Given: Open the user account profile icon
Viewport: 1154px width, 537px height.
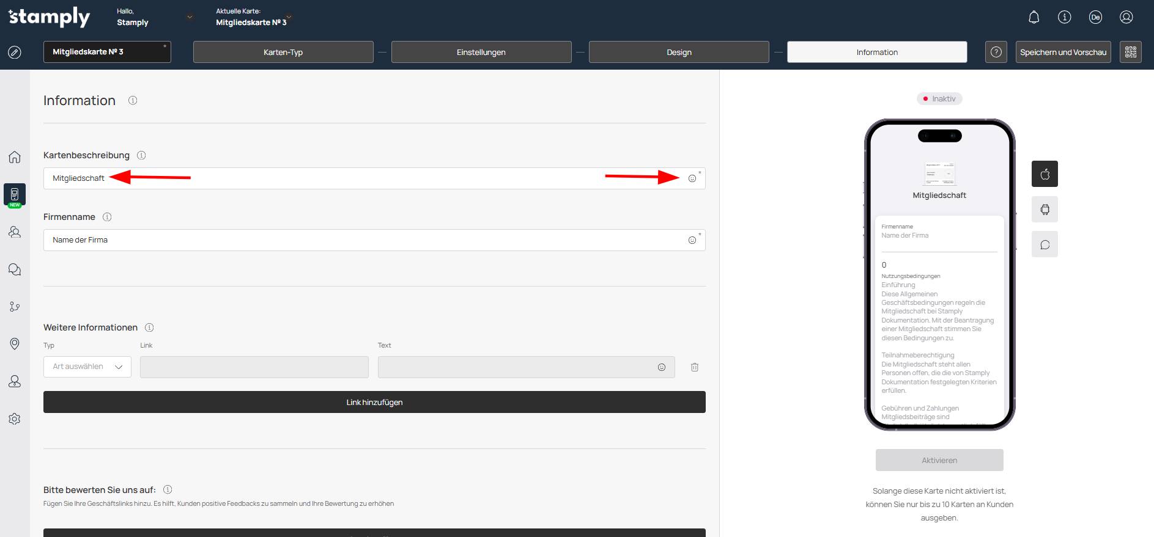Looking at the screenshot, I should 1126,17.
